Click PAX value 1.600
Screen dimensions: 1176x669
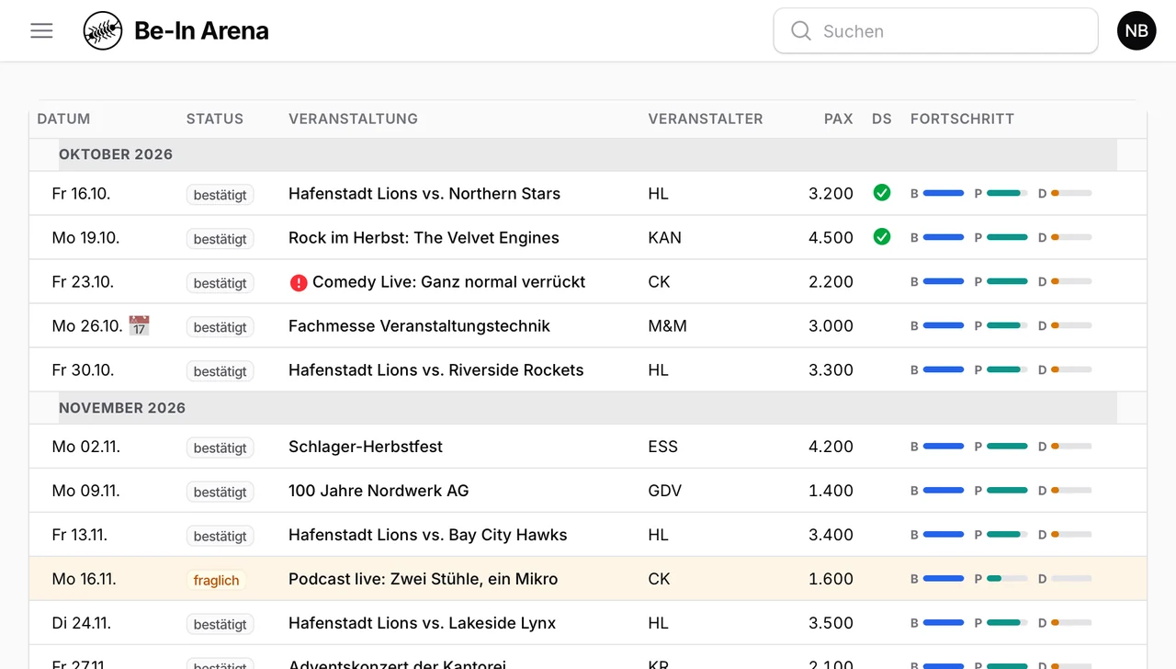pyautogui.click(x=831, y=579)
